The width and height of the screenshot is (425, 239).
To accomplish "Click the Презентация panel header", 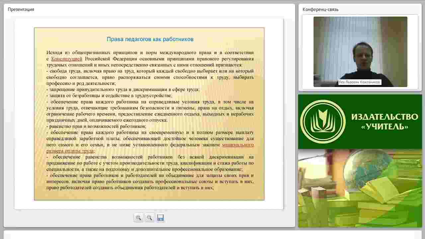I will (21, 9).
